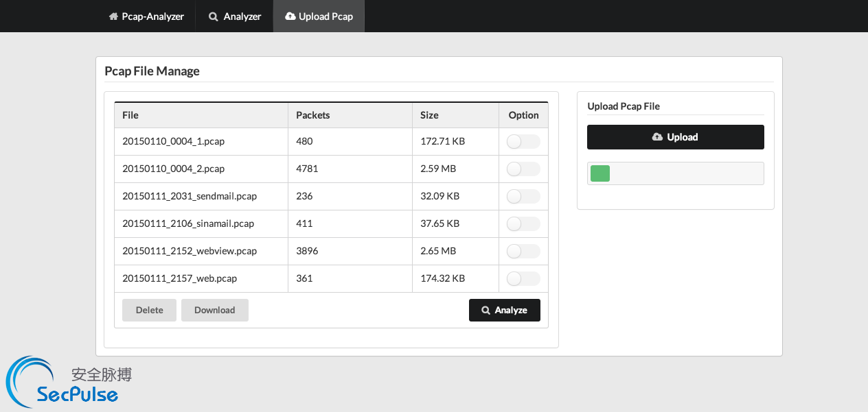Viewport: 868px width, 412px height.
Task: Select the Upload Pcap tab
Action: point(319,16)
